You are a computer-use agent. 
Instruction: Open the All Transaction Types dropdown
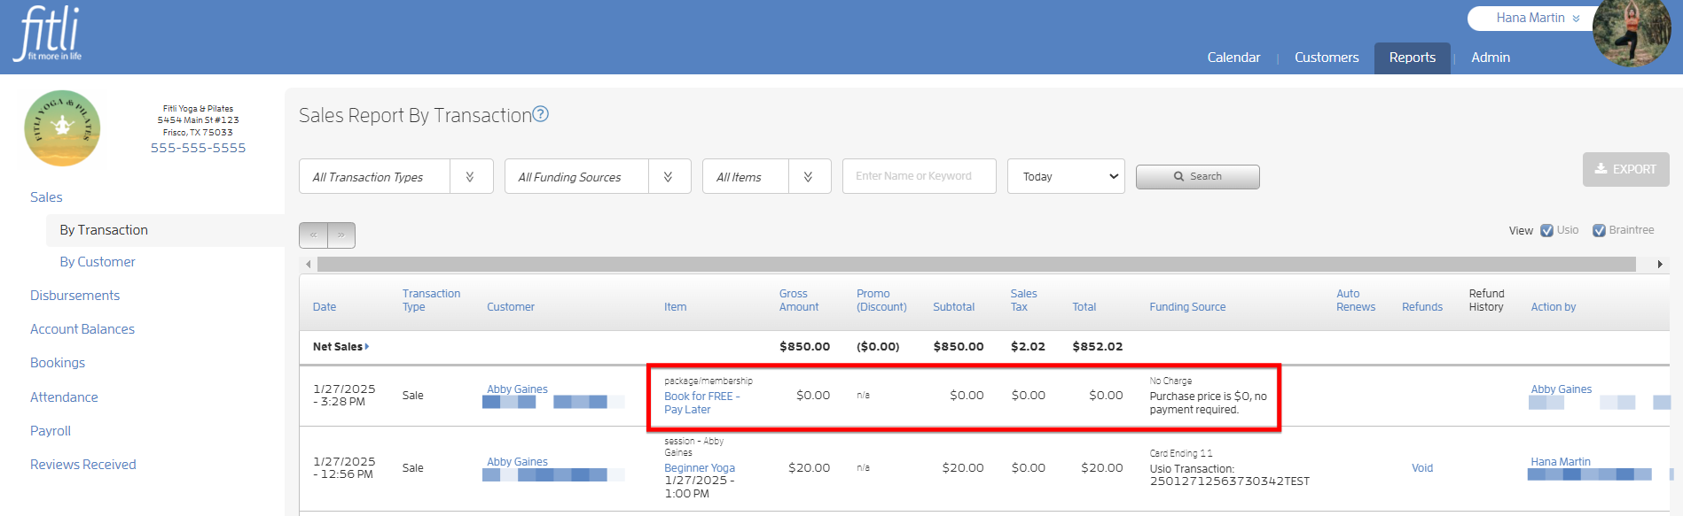396,176
